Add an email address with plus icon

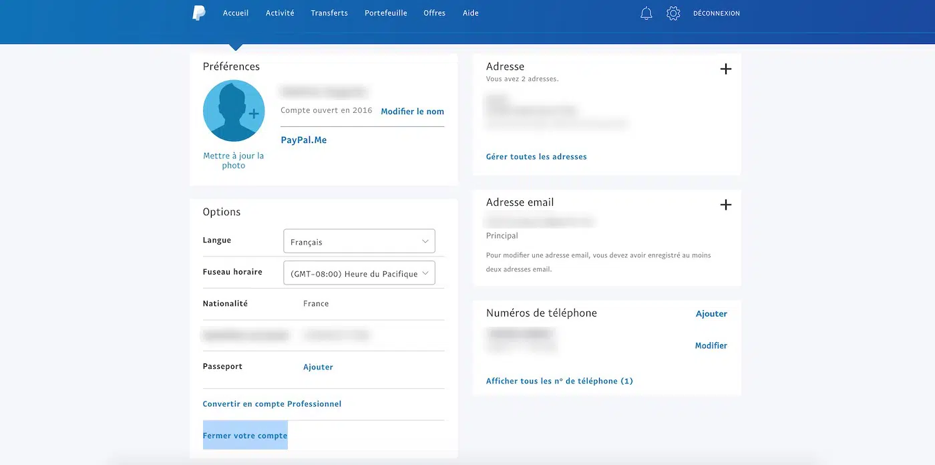coord(726,204)
